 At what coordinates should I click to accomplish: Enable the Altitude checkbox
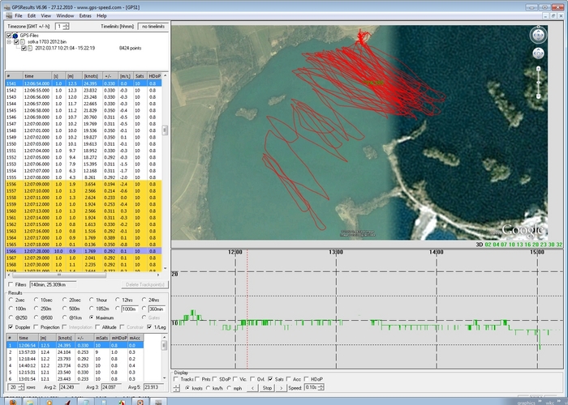[97, 327]
